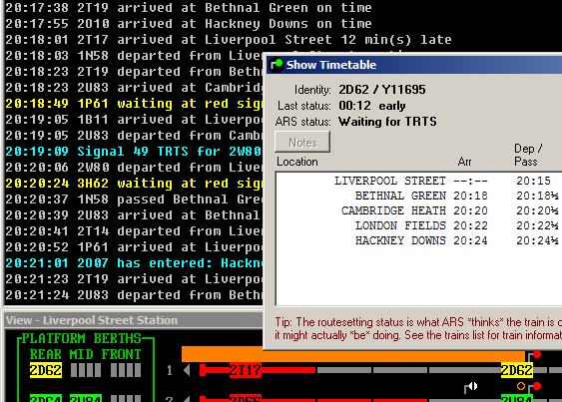The image size is (562, 402).
Task: Select the yellow 2D62 rear platform berth
Action: click(x=46, y=370)
